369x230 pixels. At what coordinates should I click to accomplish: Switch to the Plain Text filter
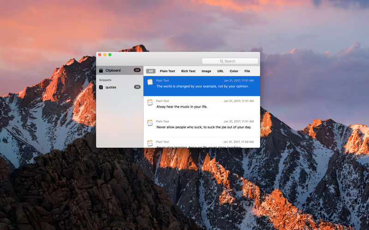tap(167, 71)
